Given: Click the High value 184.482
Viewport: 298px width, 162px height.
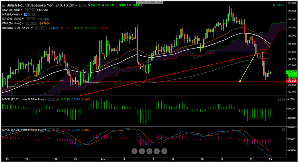Looking at the screenshot, I should 110,6.
